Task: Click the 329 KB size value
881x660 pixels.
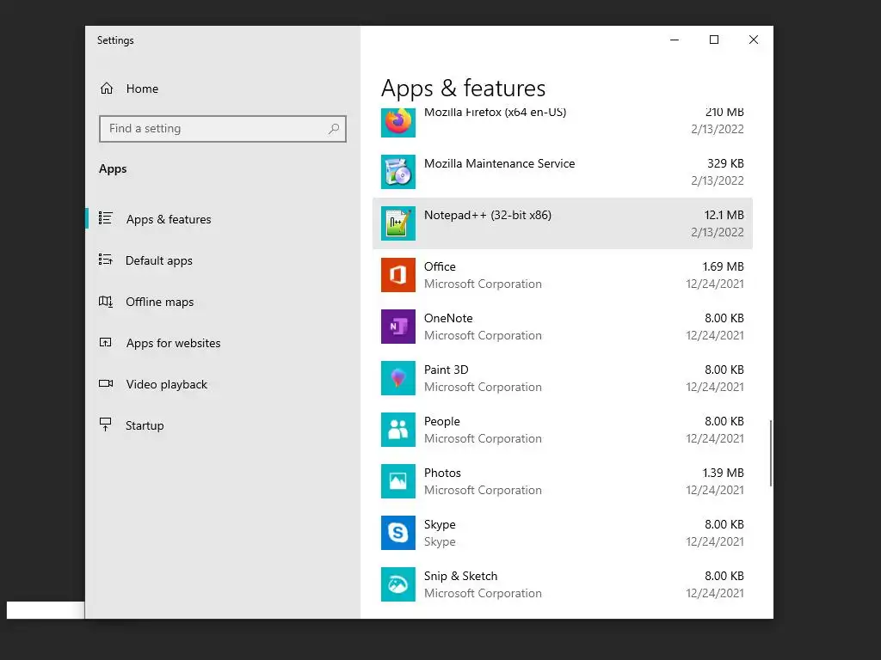Action: (x=725, y=163)
